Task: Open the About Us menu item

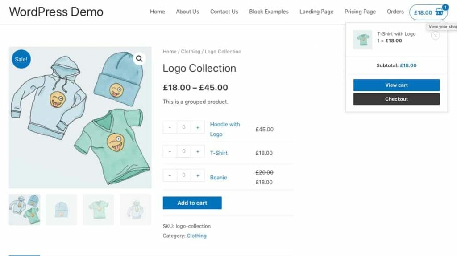Action: pos(187,12)
